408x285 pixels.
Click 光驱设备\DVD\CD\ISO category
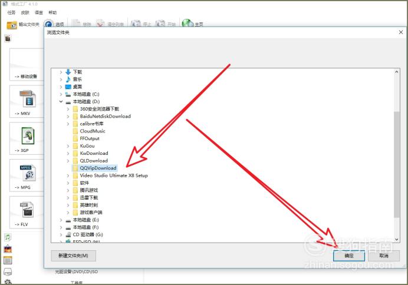point(76,271)
